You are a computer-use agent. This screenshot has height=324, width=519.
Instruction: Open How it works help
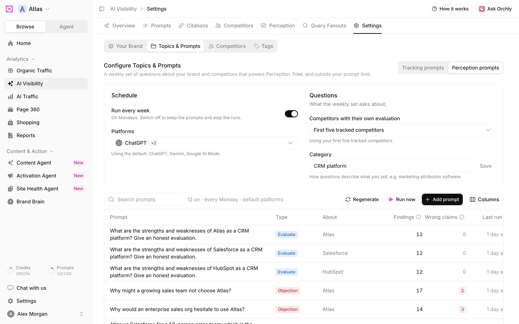pos(450,9)
